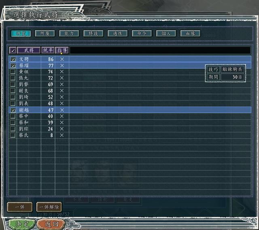The width and height of the screenshot is (259, 230).
Task: Click the 一併 select-all button
Action: click(x=19, y=207)
